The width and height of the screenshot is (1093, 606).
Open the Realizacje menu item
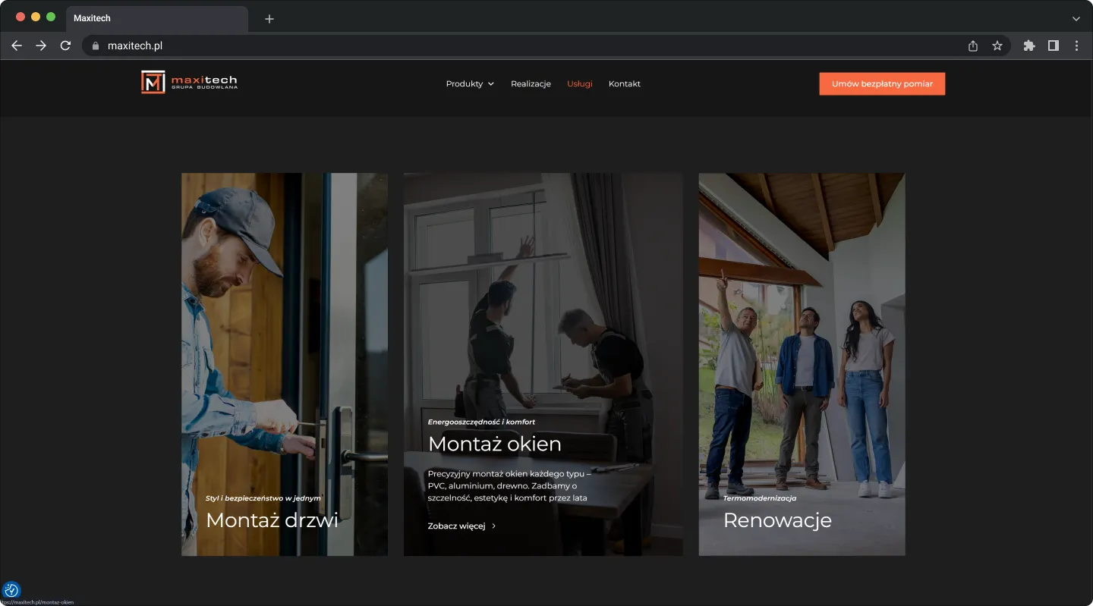coord(531,83)
